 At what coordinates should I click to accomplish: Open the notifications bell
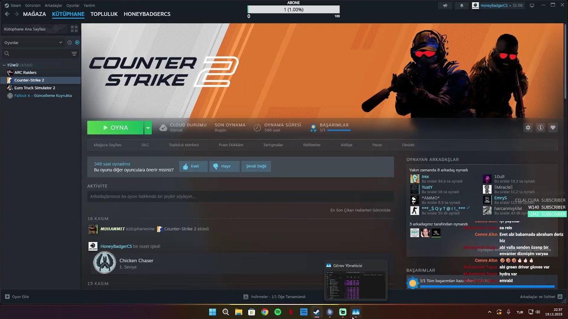tap(462, 5)
